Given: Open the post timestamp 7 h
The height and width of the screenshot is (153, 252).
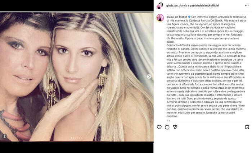Looking at the screenshot, I should tap(168, 120).
